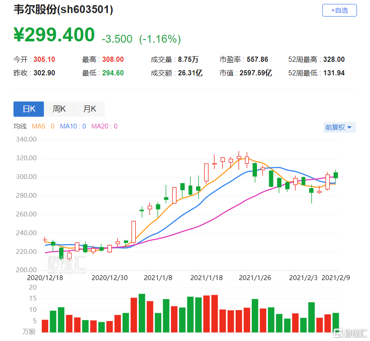370x341 pixels.
Task: Click the tallest green volume bar near 2021/1/8
Action: 142,313
